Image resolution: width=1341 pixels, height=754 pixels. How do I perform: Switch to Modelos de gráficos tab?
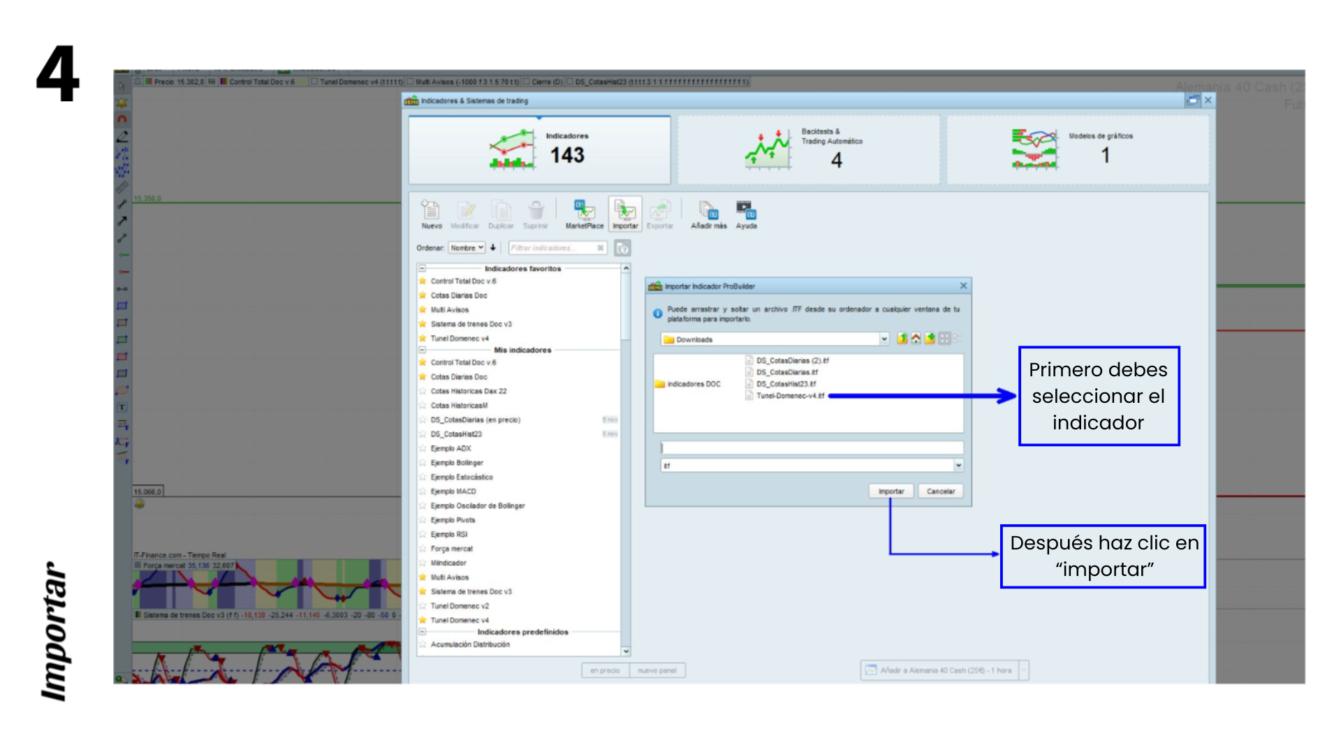tap(1077, 150)
